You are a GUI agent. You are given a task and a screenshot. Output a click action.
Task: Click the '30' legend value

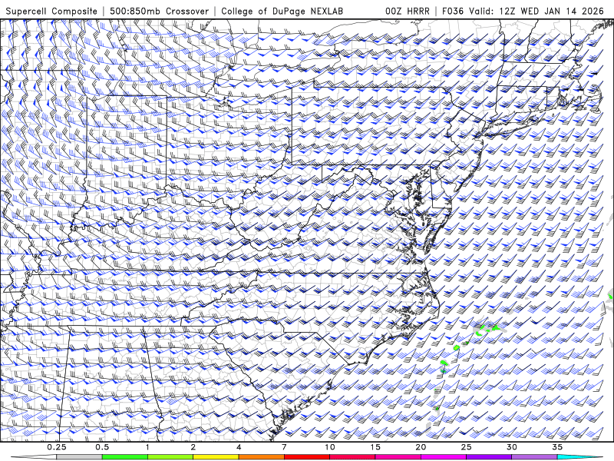(x=512, y=447)
